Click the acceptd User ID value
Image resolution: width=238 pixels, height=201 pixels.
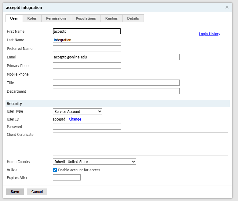click(59, 119)
